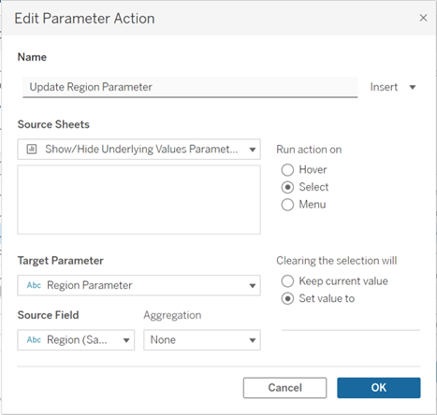Click the Cancel button

(x=284, y=388)
